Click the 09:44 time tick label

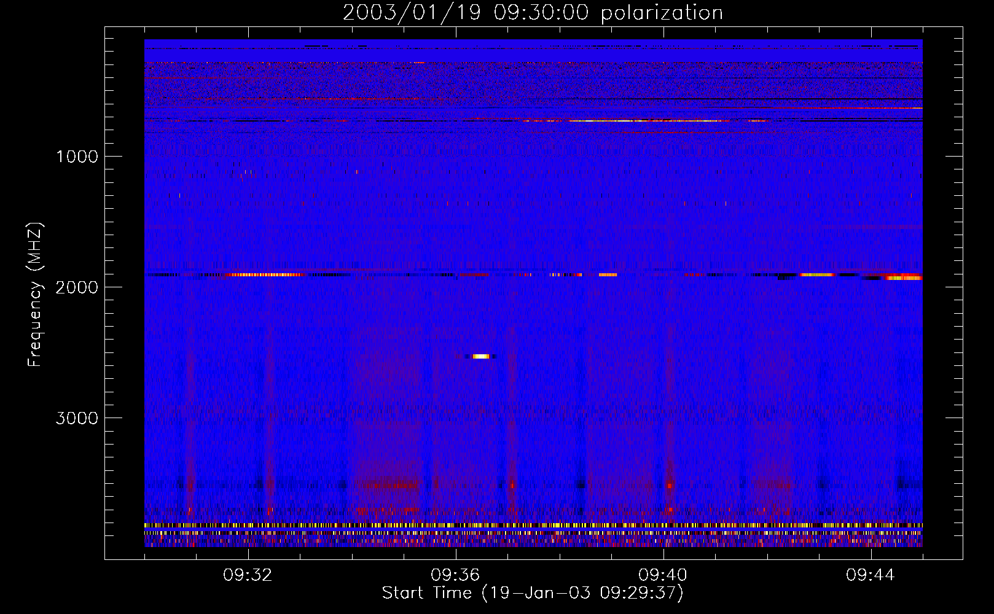(x=871, y=575)
